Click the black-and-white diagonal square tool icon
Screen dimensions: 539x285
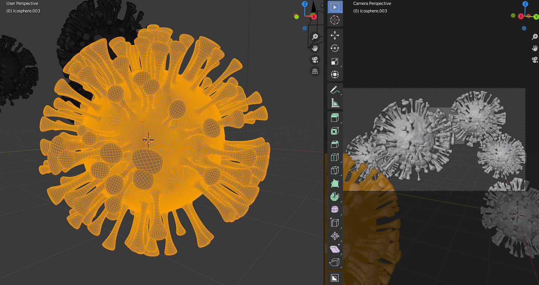(335, 278)
